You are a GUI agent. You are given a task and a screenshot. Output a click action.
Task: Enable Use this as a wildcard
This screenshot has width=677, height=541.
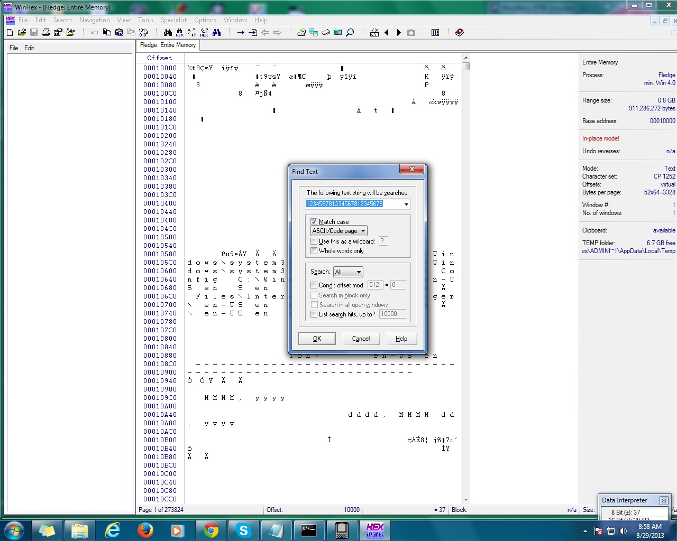[314, 241]
